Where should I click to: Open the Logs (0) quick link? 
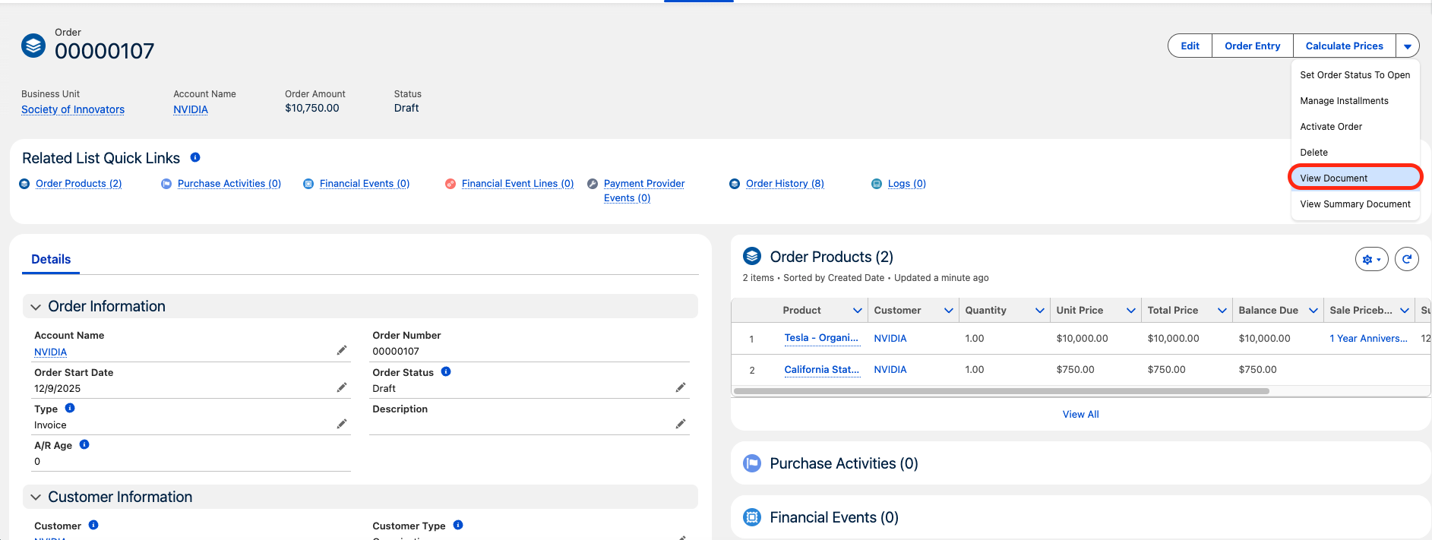coord(907,184)
